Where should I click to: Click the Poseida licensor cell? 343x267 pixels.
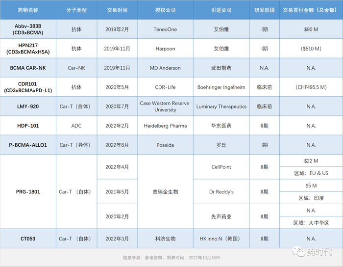click(166, 145)
